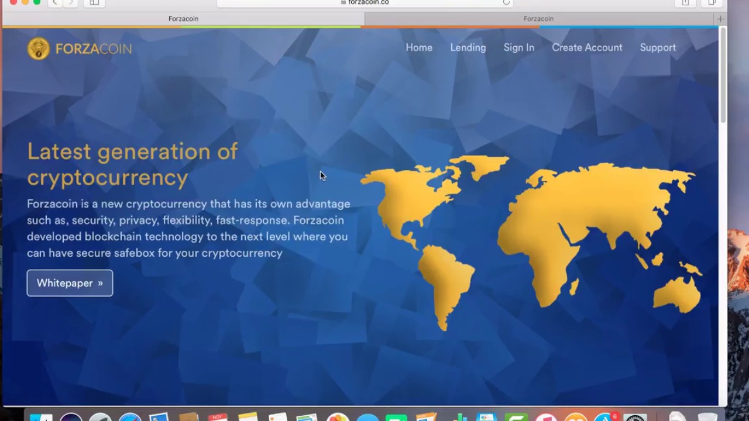This screenshot has width=749, height=421.
Task: Open Calendar showing NOV in the Dock
Action: point(218,417)
